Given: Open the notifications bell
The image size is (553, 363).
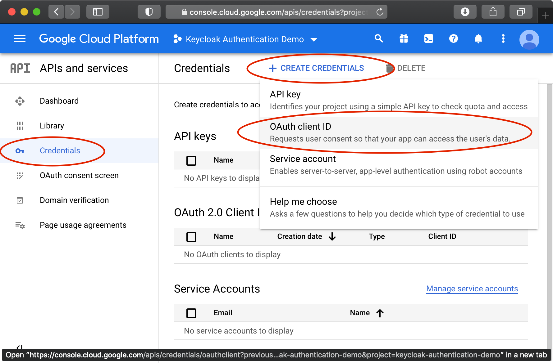Looking at the screenshot, I should (x=478, y=38).
